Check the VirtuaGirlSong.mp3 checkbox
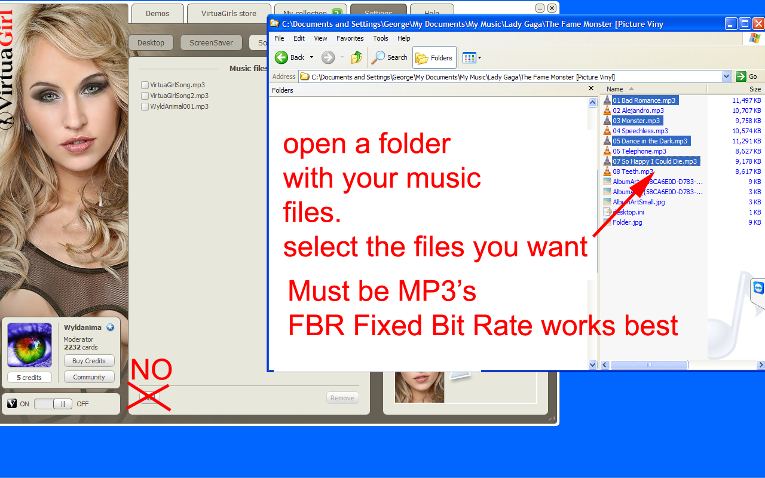 (145, 85)
